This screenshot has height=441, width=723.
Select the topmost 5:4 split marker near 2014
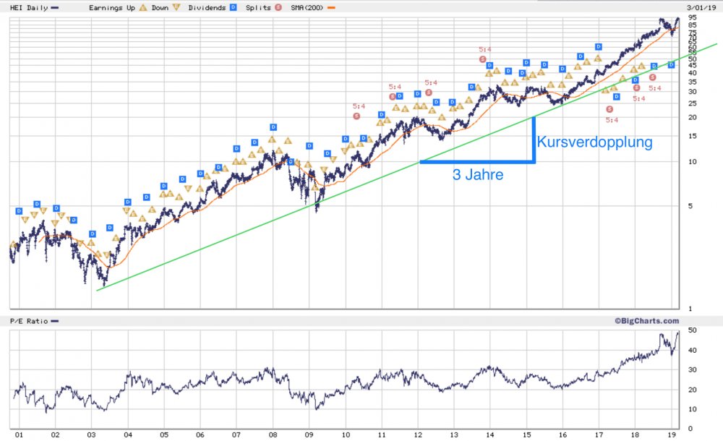coord(483,59)
